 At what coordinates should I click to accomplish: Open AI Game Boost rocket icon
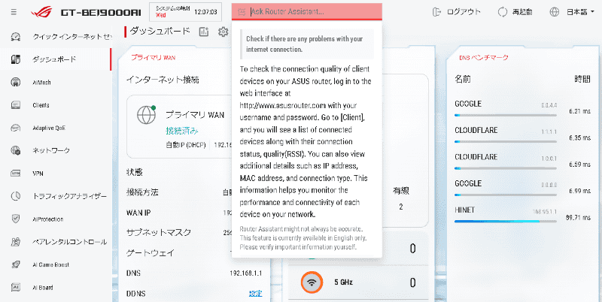click(15, 265)
